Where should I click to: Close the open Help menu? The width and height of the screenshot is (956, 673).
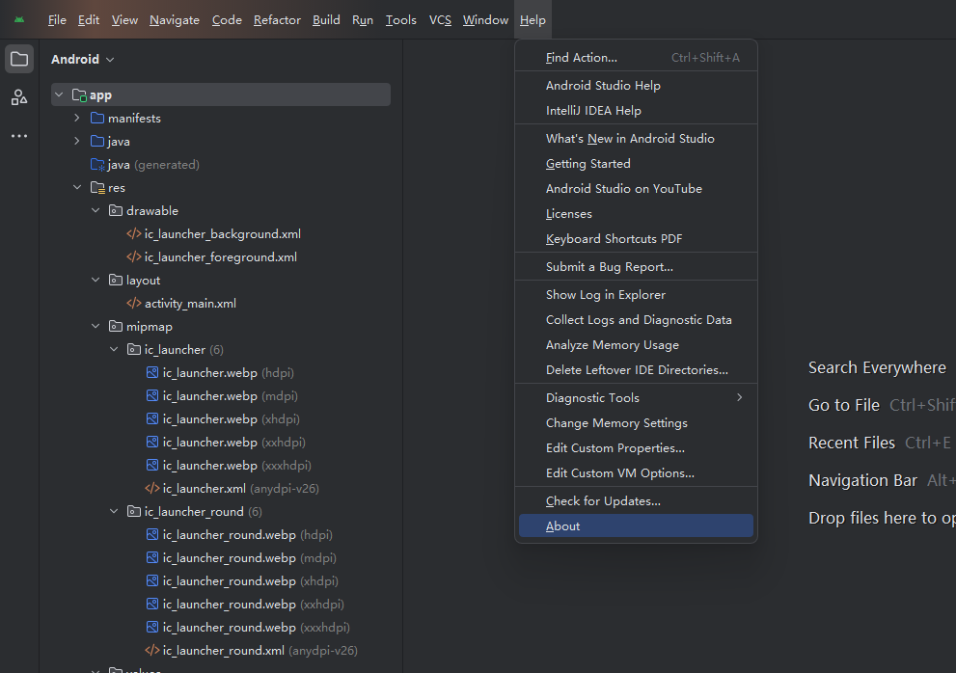[533, 20]
